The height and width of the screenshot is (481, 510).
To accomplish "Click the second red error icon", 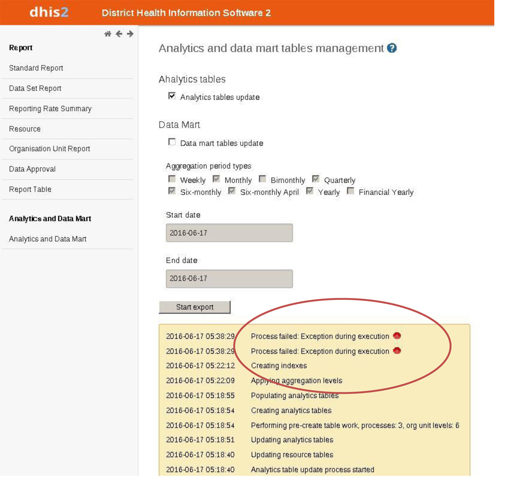I will click(x=397, y=350).
